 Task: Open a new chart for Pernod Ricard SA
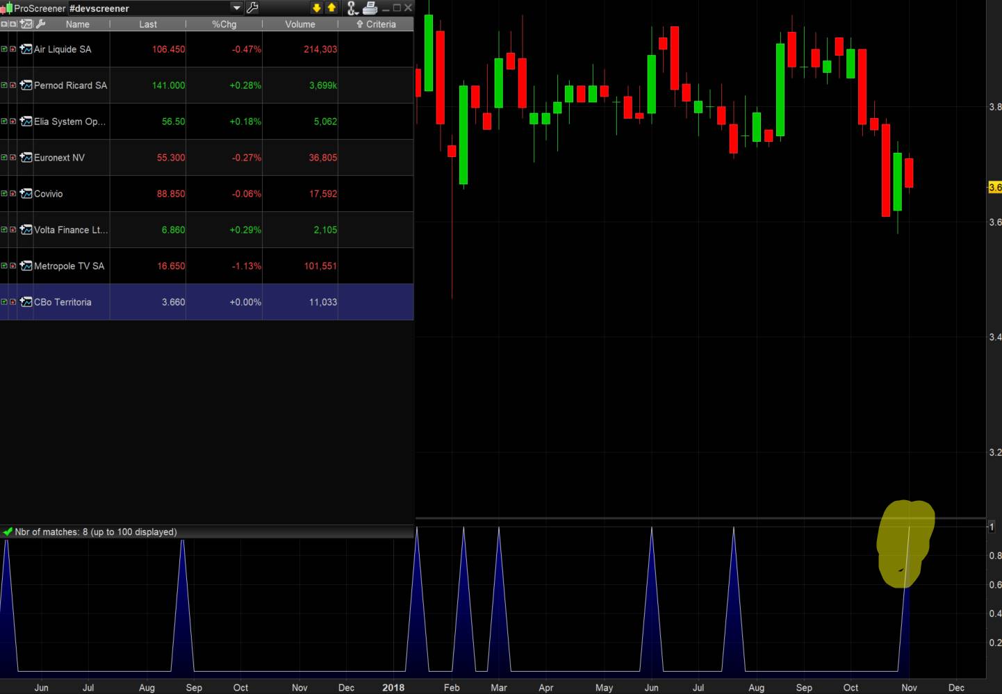coord(26,85)
